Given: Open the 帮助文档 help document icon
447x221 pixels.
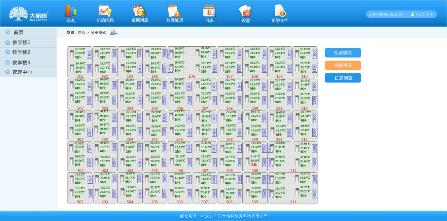Looking at the screenshot, I should pos(280,11).
